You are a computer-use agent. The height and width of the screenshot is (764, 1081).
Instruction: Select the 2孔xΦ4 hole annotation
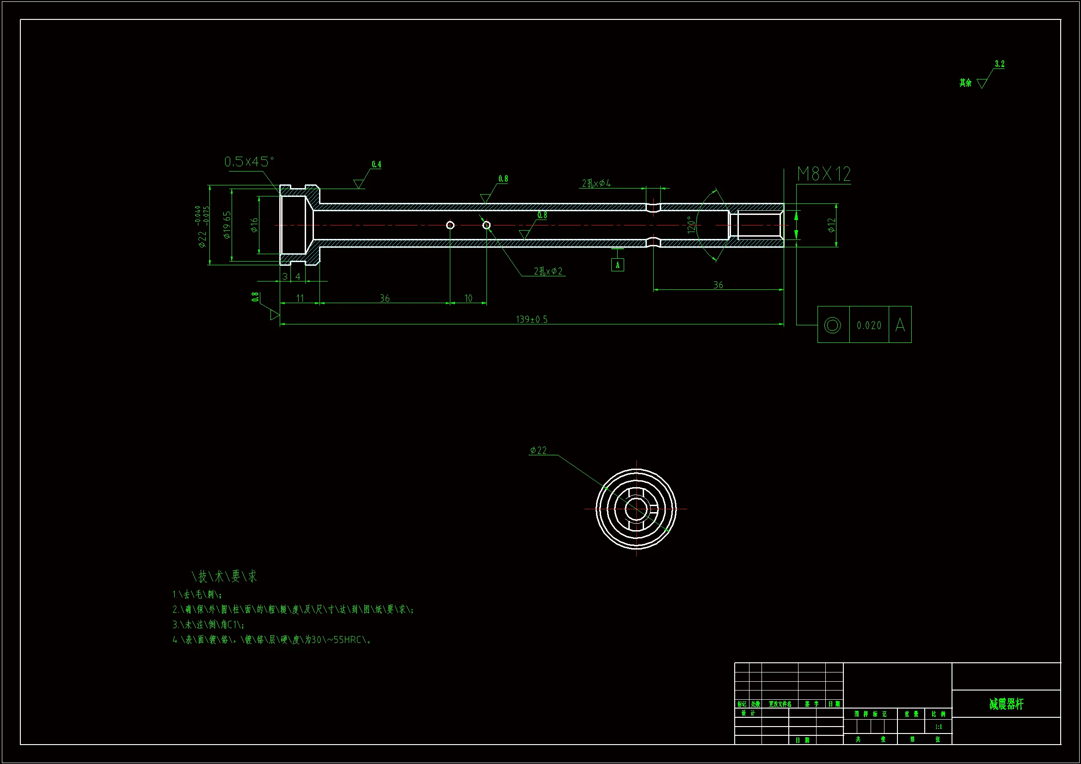(596, 183)
